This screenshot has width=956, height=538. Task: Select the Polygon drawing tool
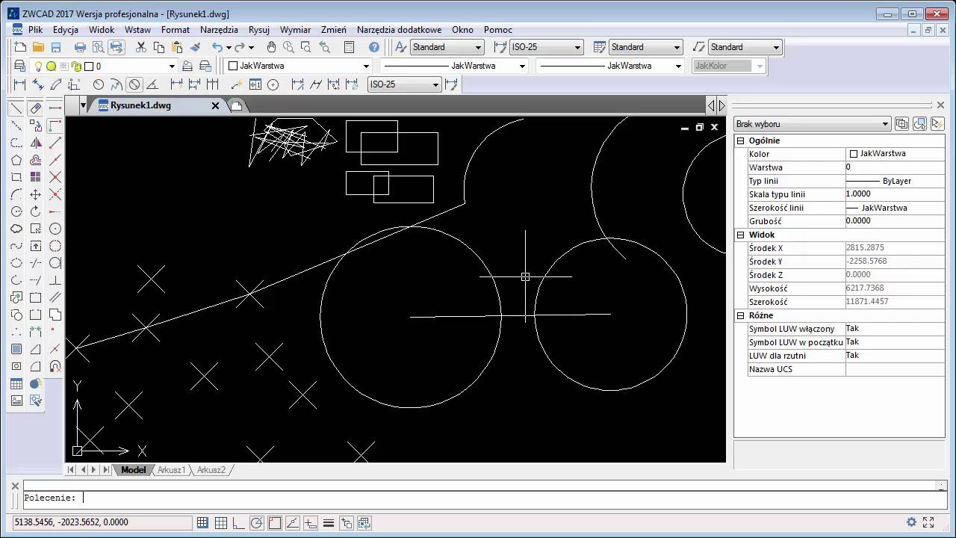(16, 160)
